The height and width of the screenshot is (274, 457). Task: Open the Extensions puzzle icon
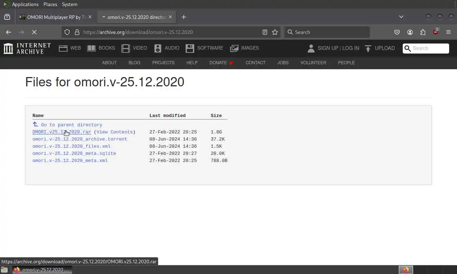(x=423, y=32)
